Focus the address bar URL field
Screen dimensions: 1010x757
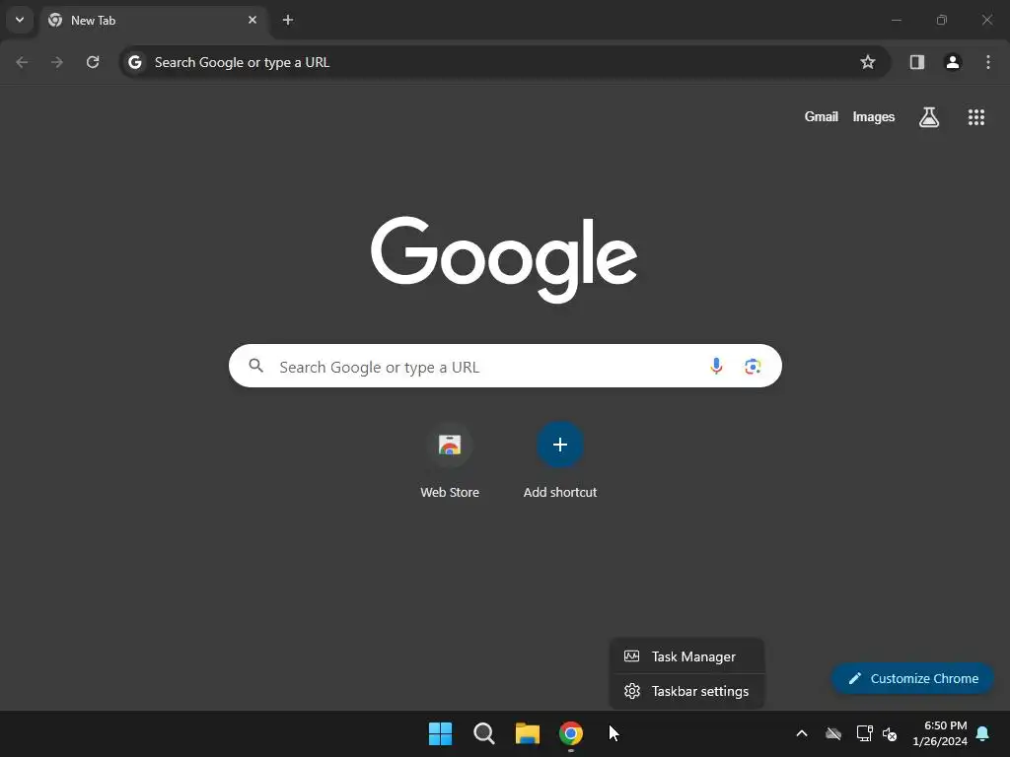504,62
